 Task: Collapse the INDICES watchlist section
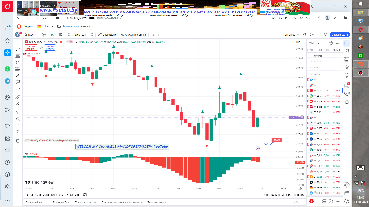[x=311, y=68]
